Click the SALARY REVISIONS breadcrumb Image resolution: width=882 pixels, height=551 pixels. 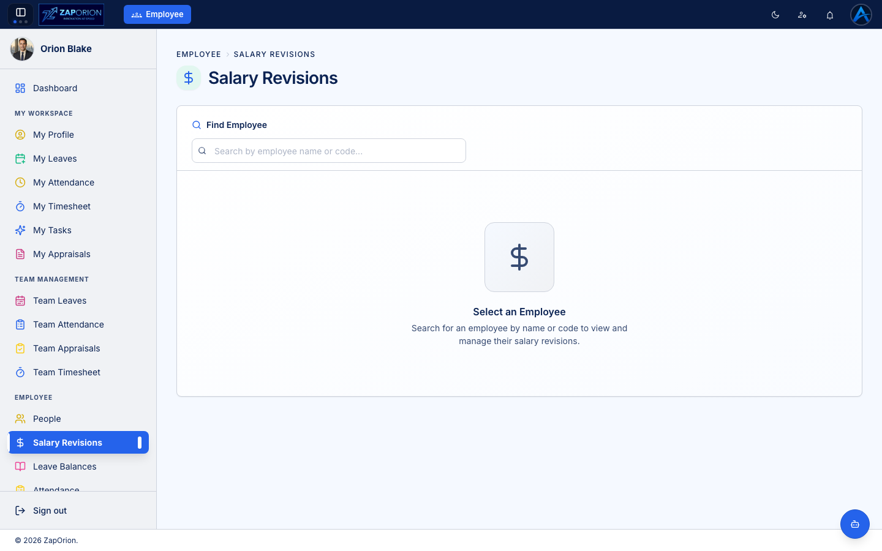[274, 54]
